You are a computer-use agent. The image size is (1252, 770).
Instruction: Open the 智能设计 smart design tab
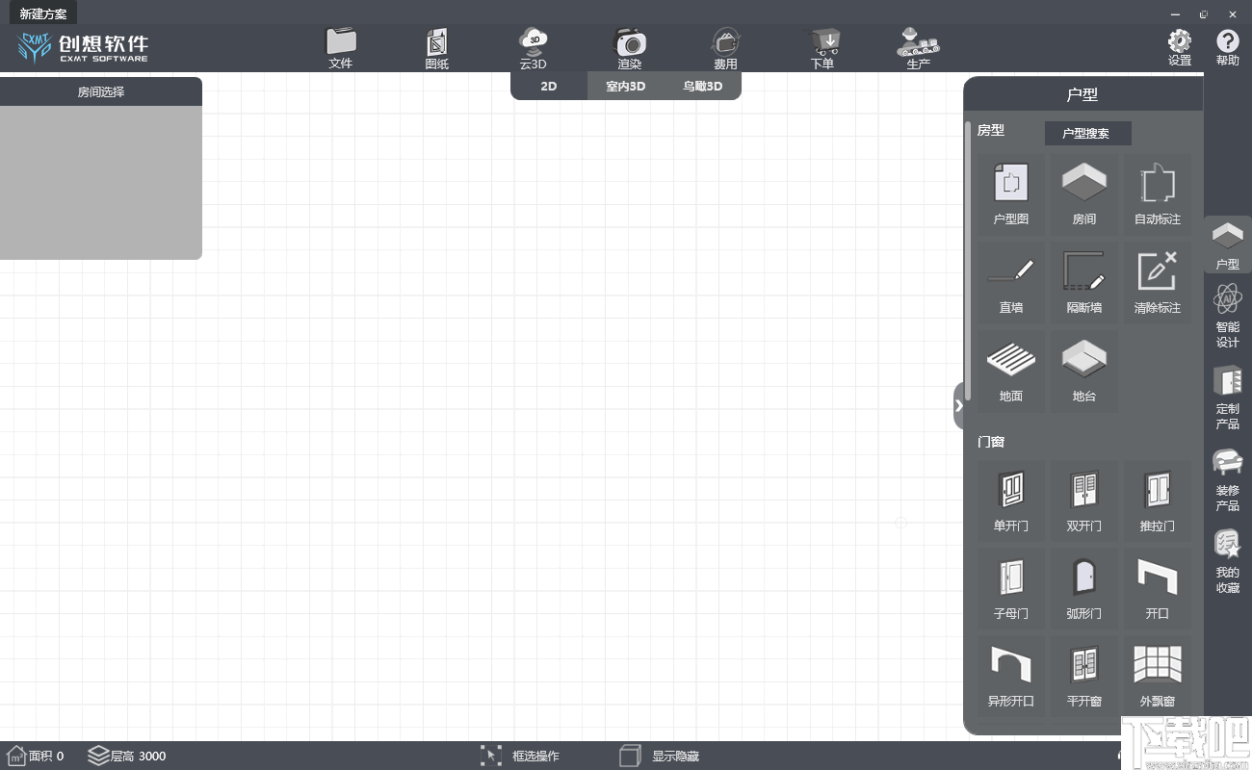pyautogui.click(x=1228, y=317)
